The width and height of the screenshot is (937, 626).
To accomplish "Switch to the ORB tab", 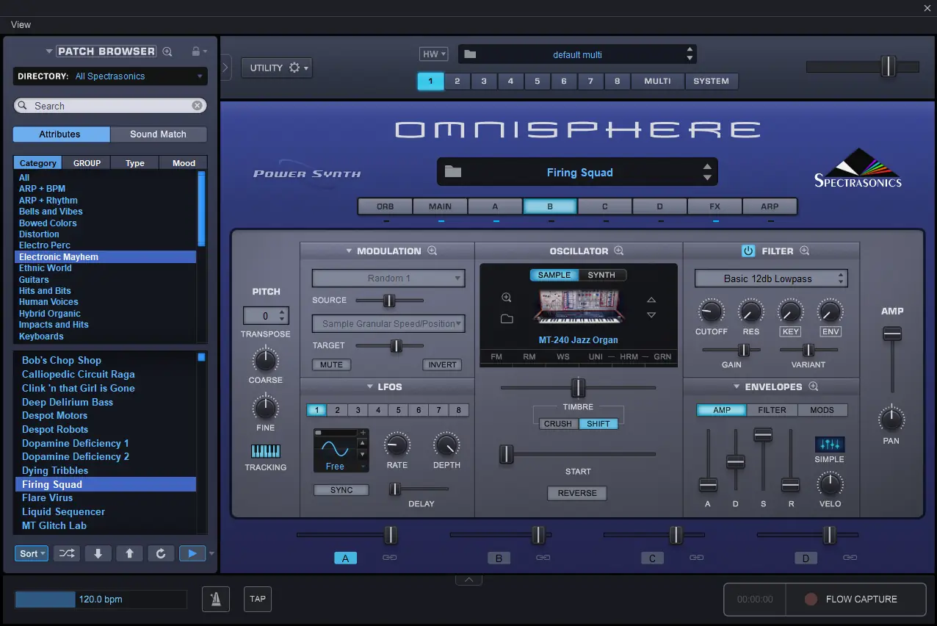I will 386,206.
